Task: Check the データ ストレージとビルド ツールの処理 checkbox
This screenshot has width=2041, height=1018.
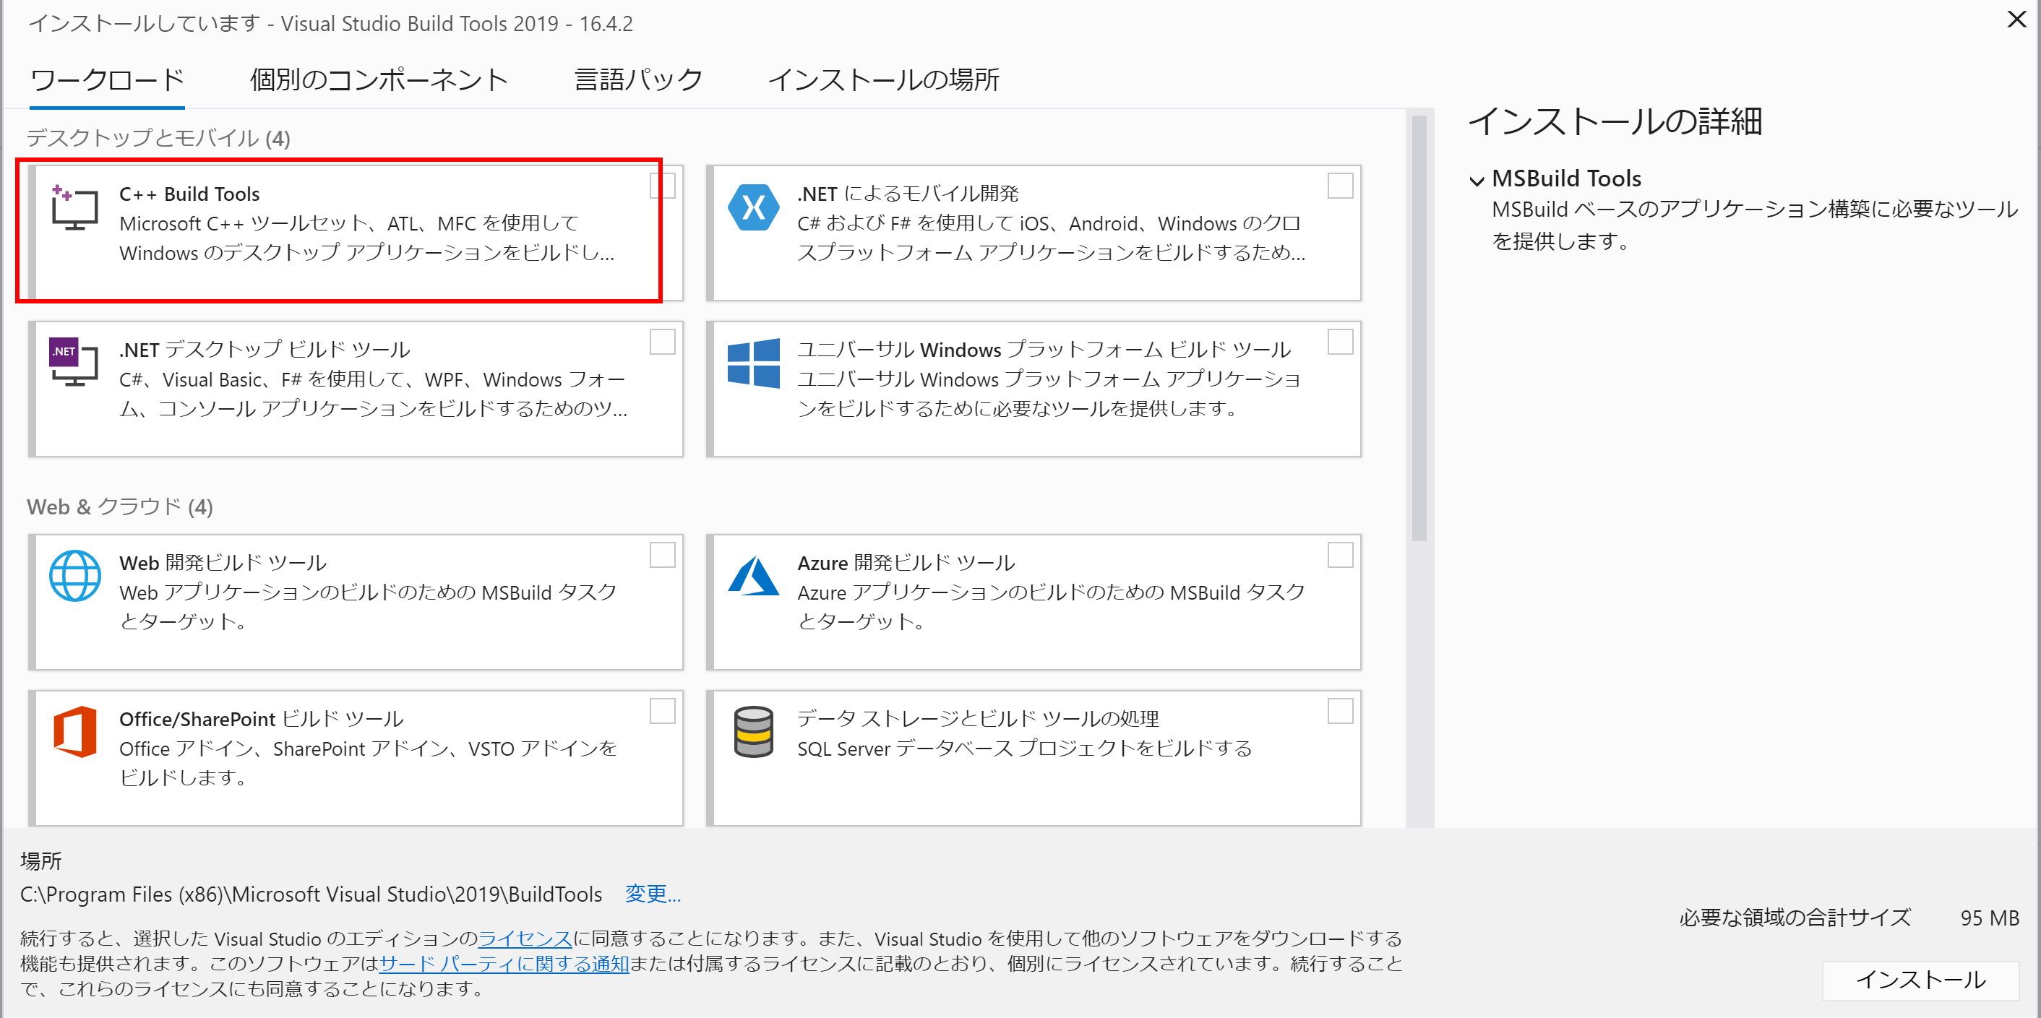Action: [1341, 712]
